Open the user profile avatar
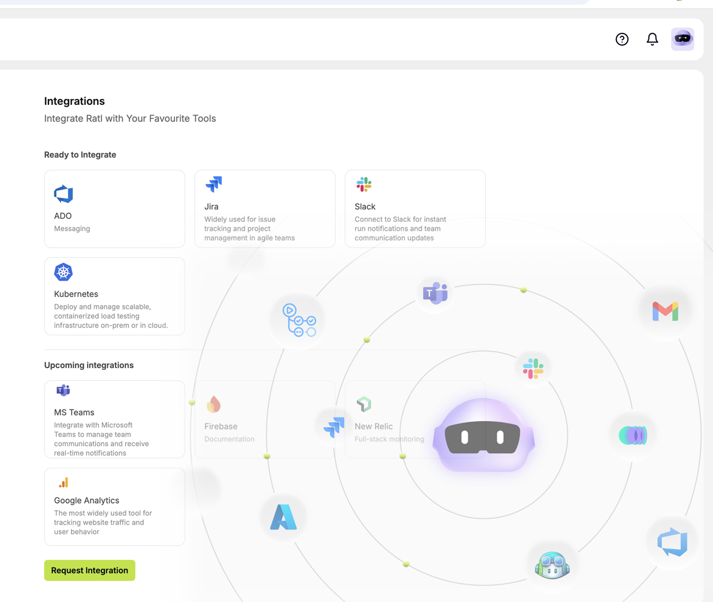This screenshot has height=602, width=713. pyautogui.click(x=682, y=39)
